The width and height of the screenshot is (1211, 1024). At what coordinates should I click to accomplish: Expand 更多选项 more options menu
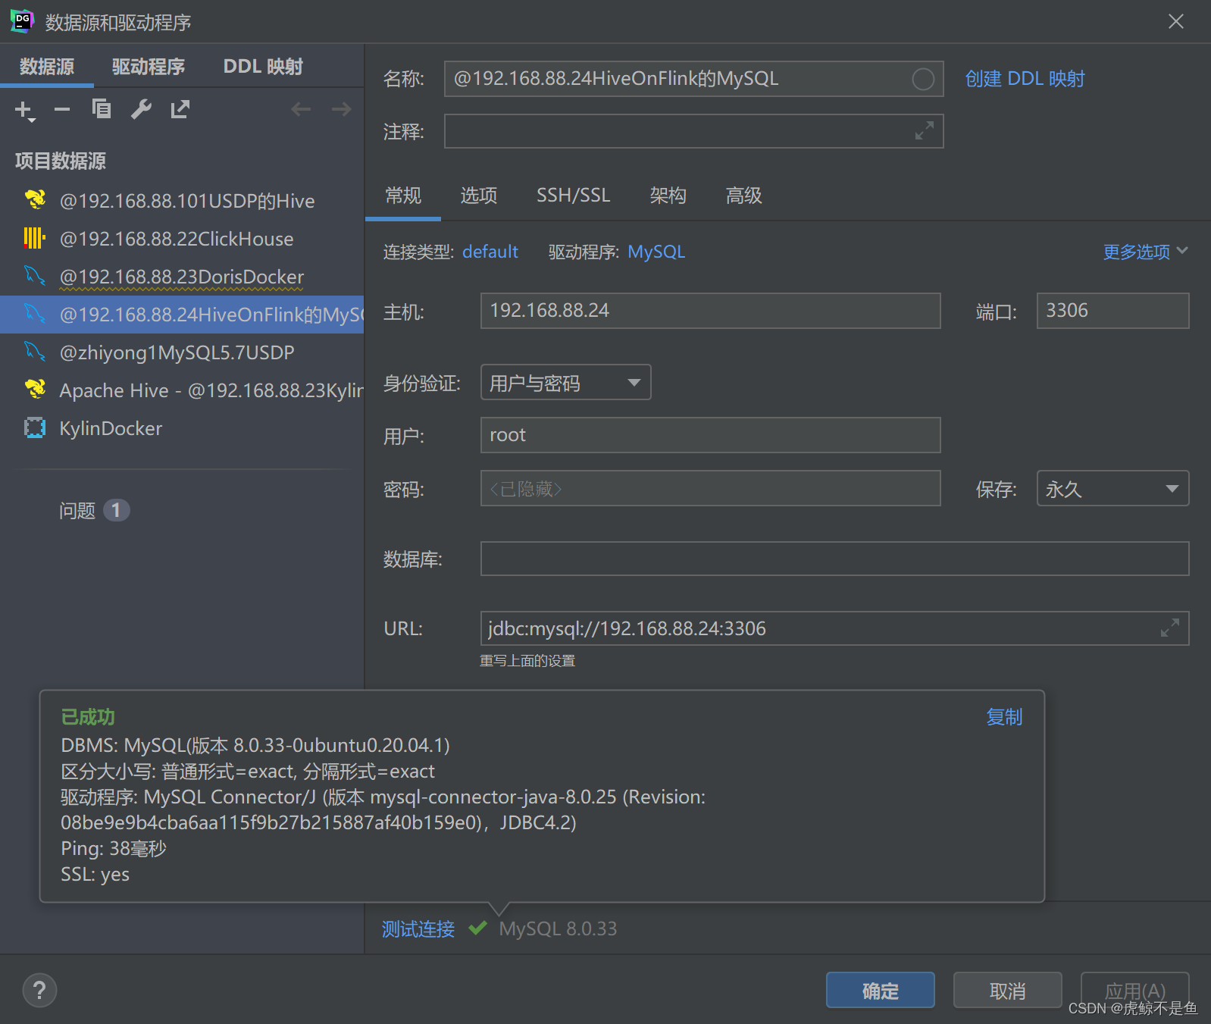pos(1145,252)
